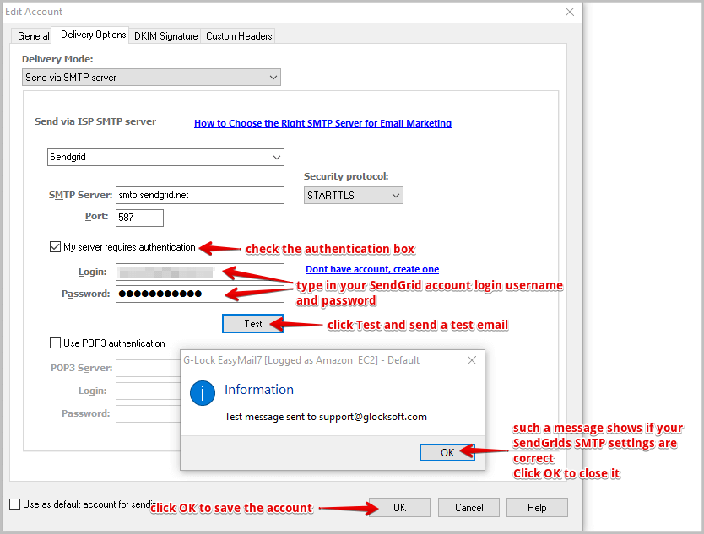Click inside the Port input field

point(138,218)
